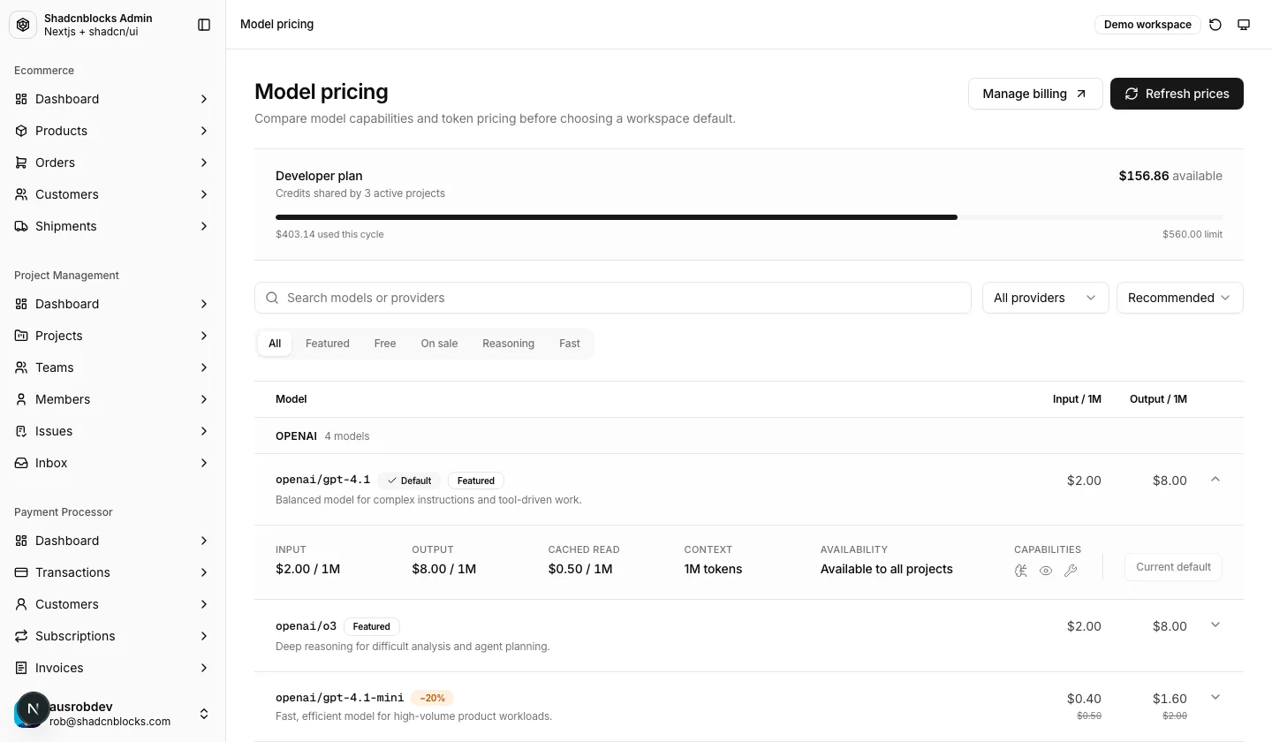Viewport: 1272px width, 742px height.
Task: Open the Recommended sort dropdown
Action: tap(1180, 298)
